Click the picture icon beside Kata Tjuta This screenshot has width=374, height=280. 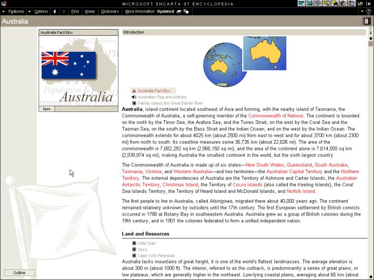pyautogui.click(x=134, y=243)
